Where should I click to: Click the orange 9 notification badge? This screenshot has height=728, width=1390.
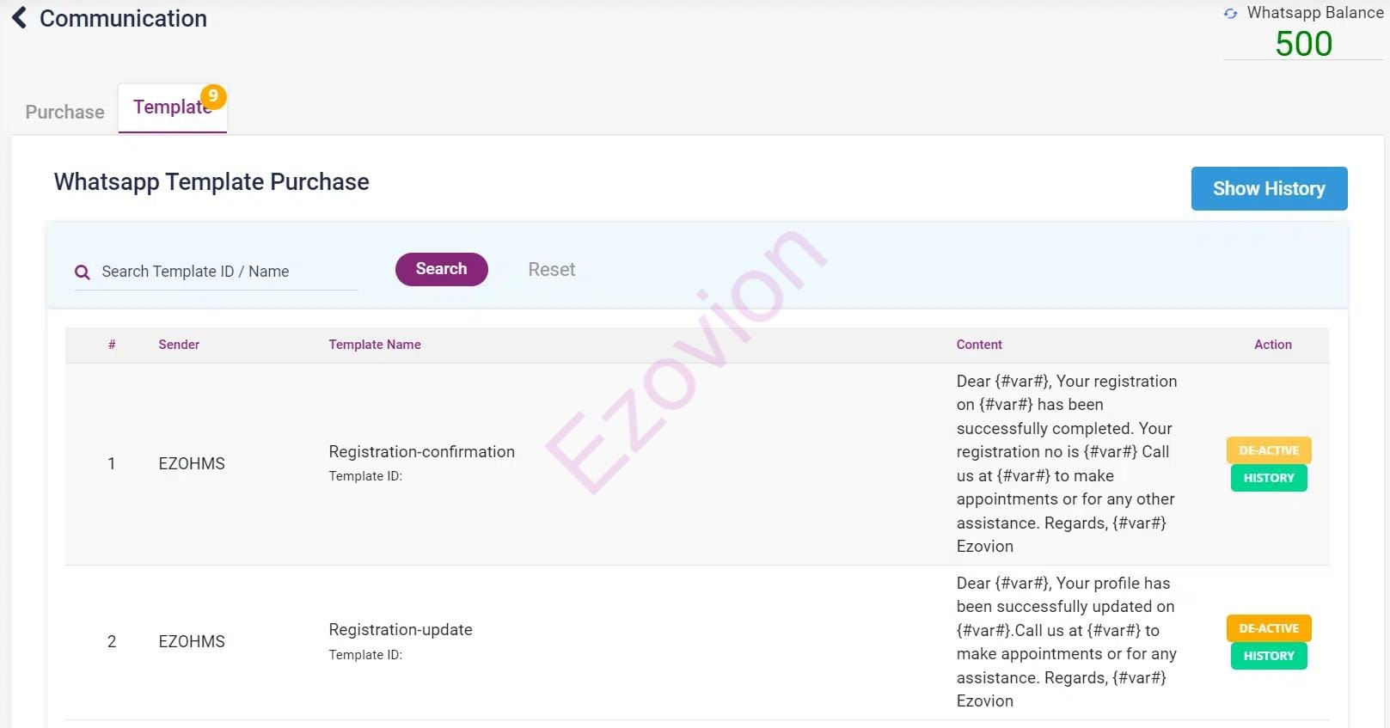coord(213,96)
